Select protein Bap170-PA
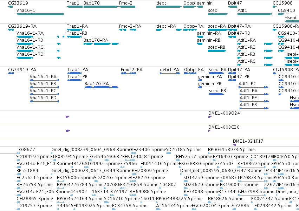Viewport: 299px width, 211px height. [x=102, y=87]
